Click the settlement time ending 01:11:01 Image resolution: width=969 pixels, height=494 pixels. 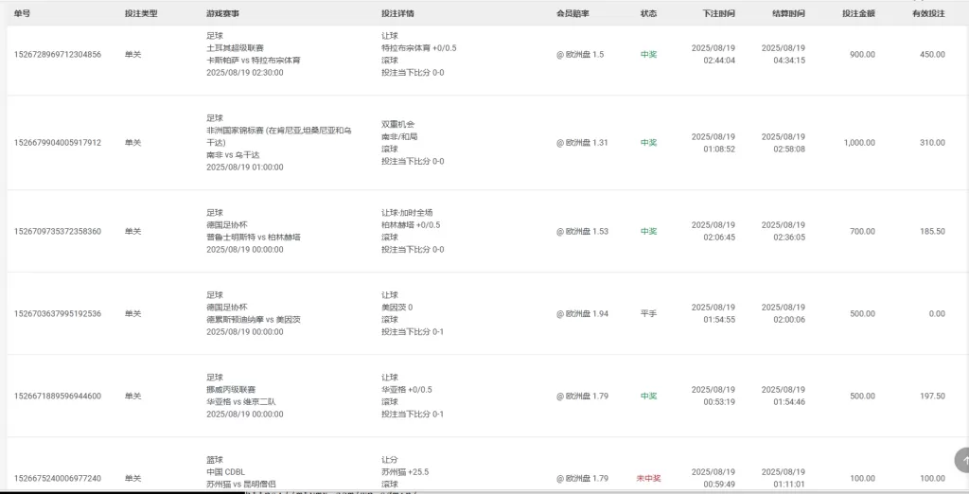(x=783, y=478)
